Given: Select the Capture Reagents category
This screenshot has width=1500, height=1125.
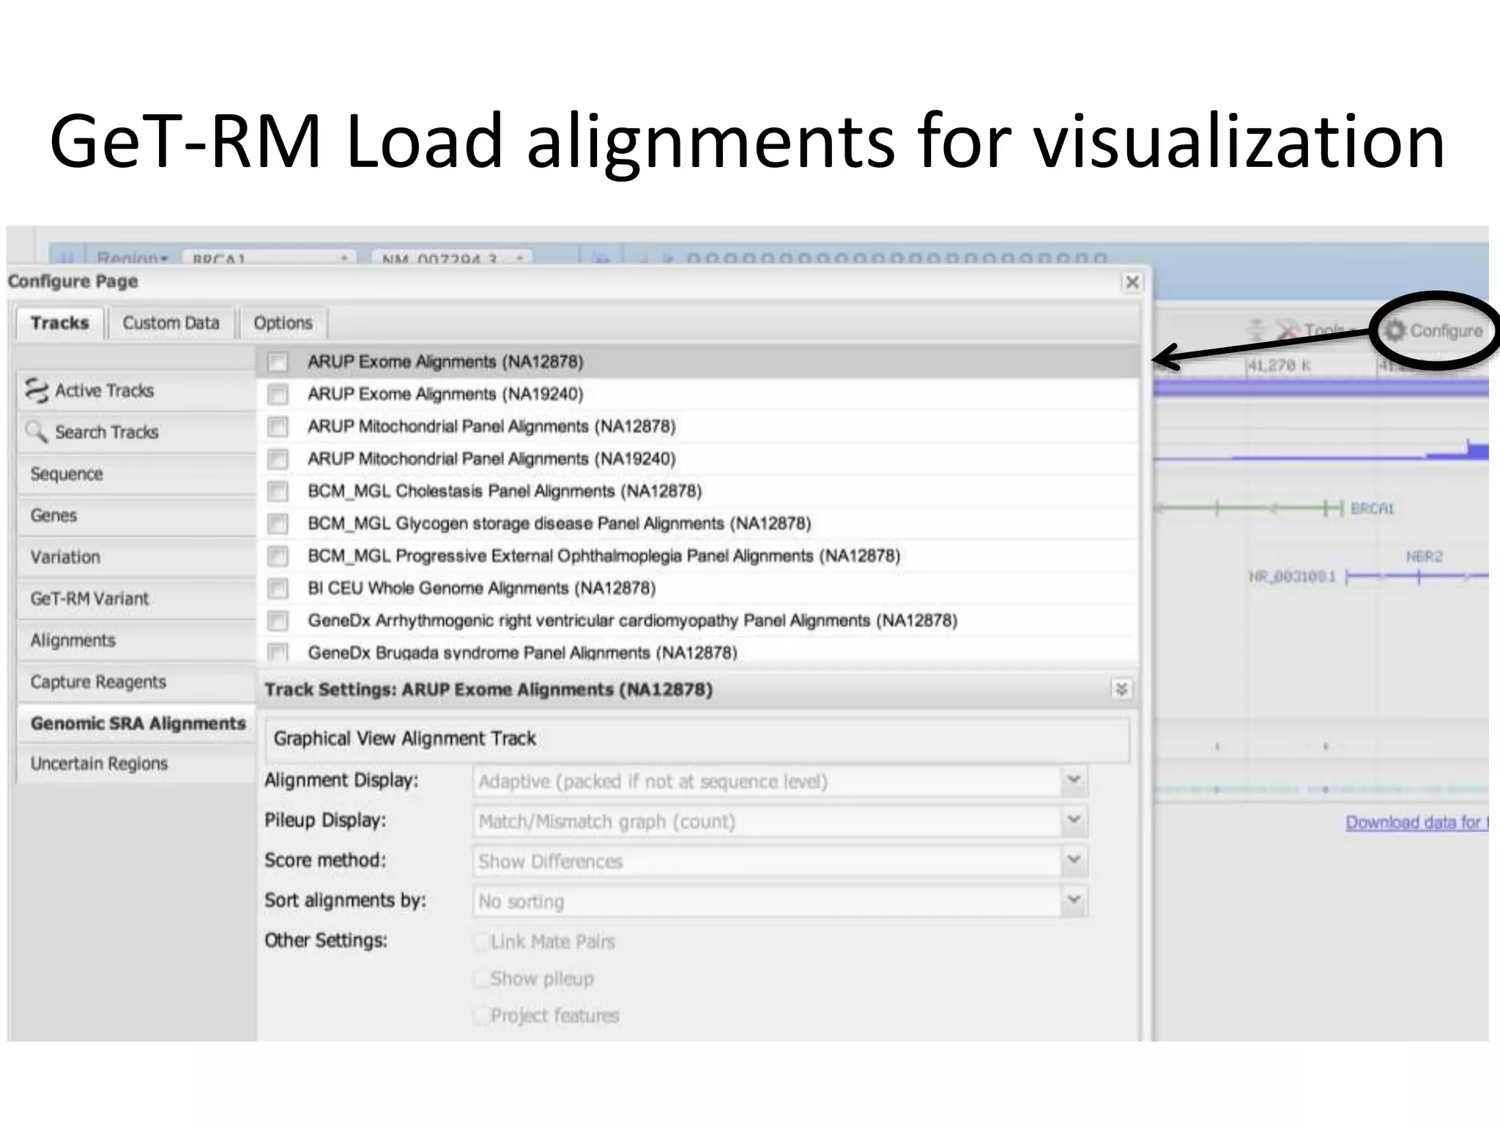Looking at the screenshot, I should tap(136, 682).
